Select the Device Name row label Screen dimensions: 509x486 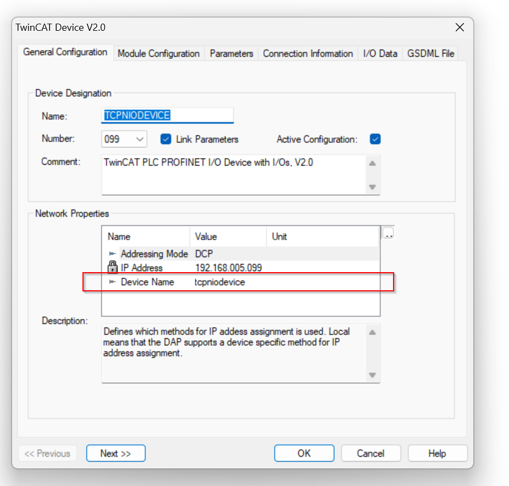click(147, 282)
